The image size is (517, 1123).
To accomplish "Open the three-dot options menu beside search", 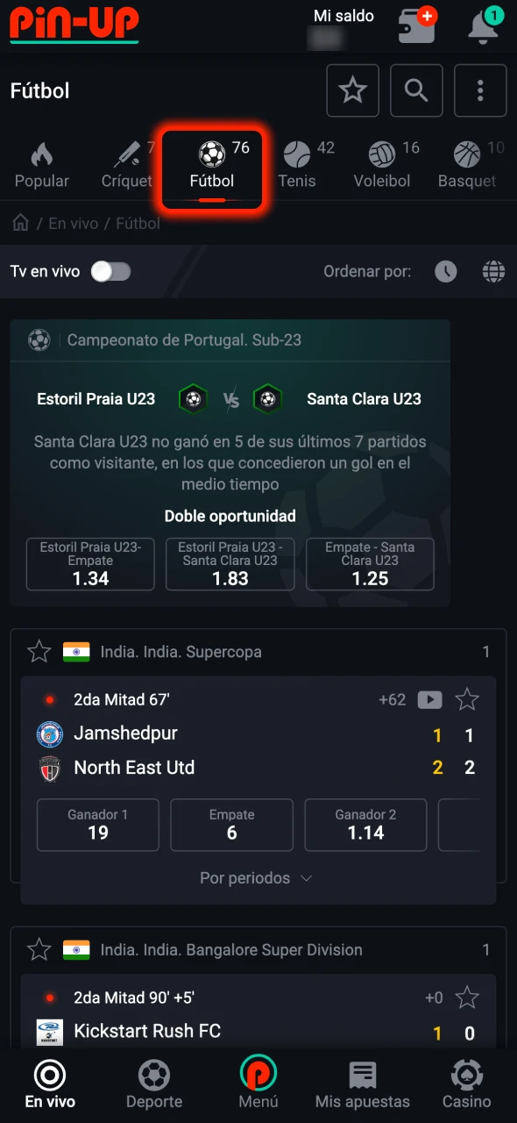I will pos(480,90).
